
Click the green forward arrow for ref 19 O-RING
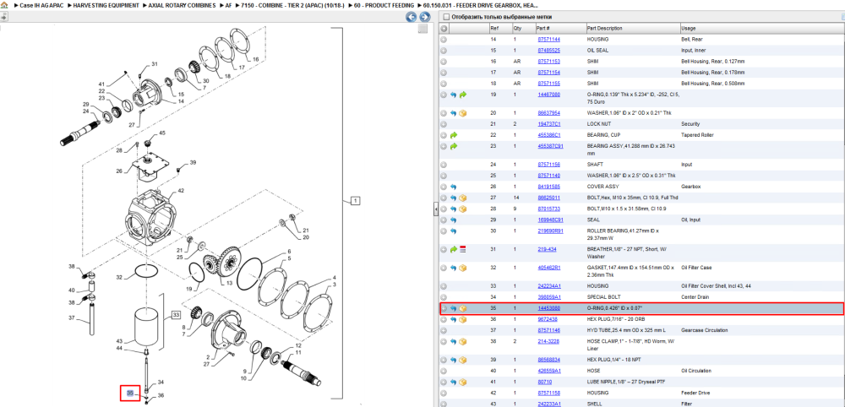pos(462,95)
